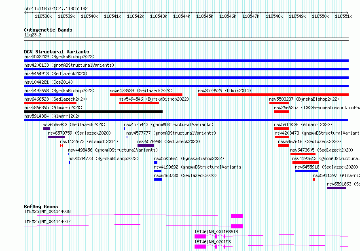
Task: Open the esv2666357 1000GenomesConsortium label
Action: click(317, 108)
